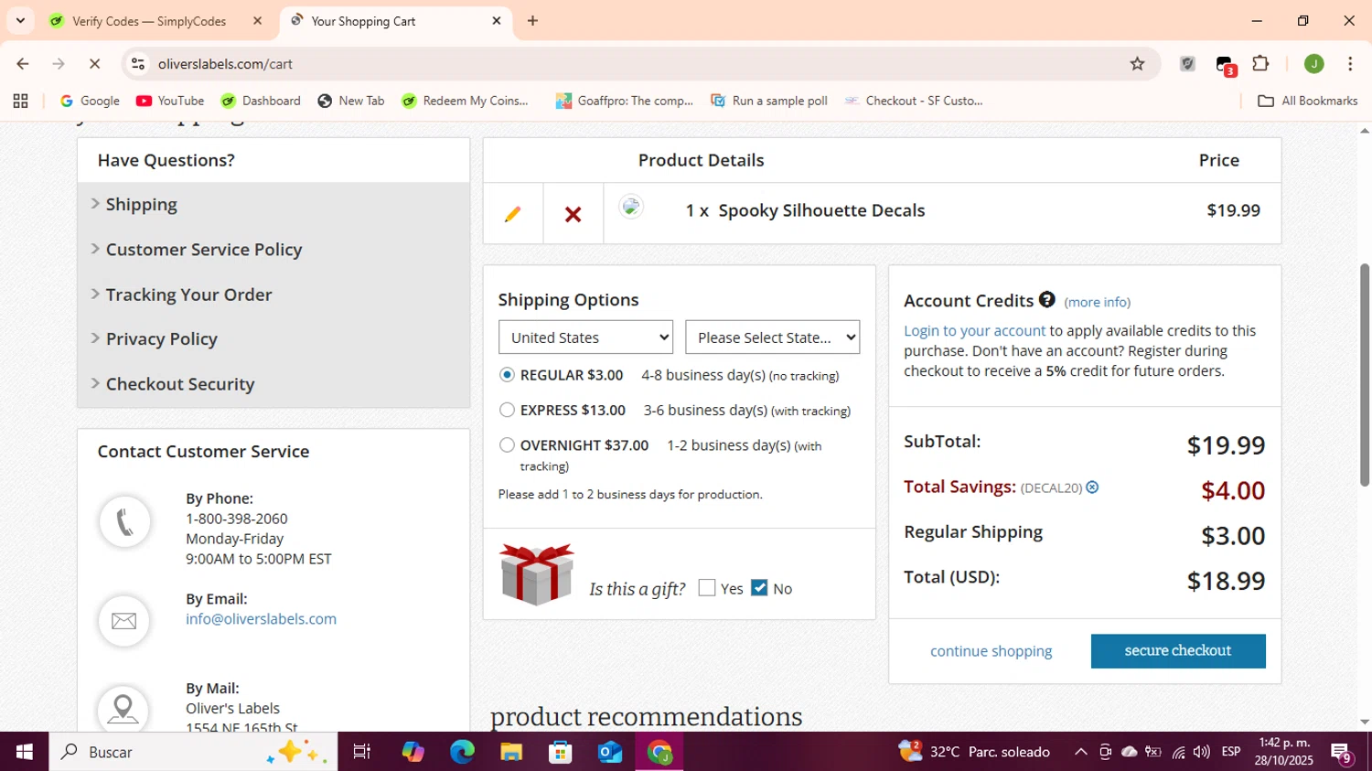Open Dashboard bookmark
The image size is (1372, 771).
coord(261,101)
